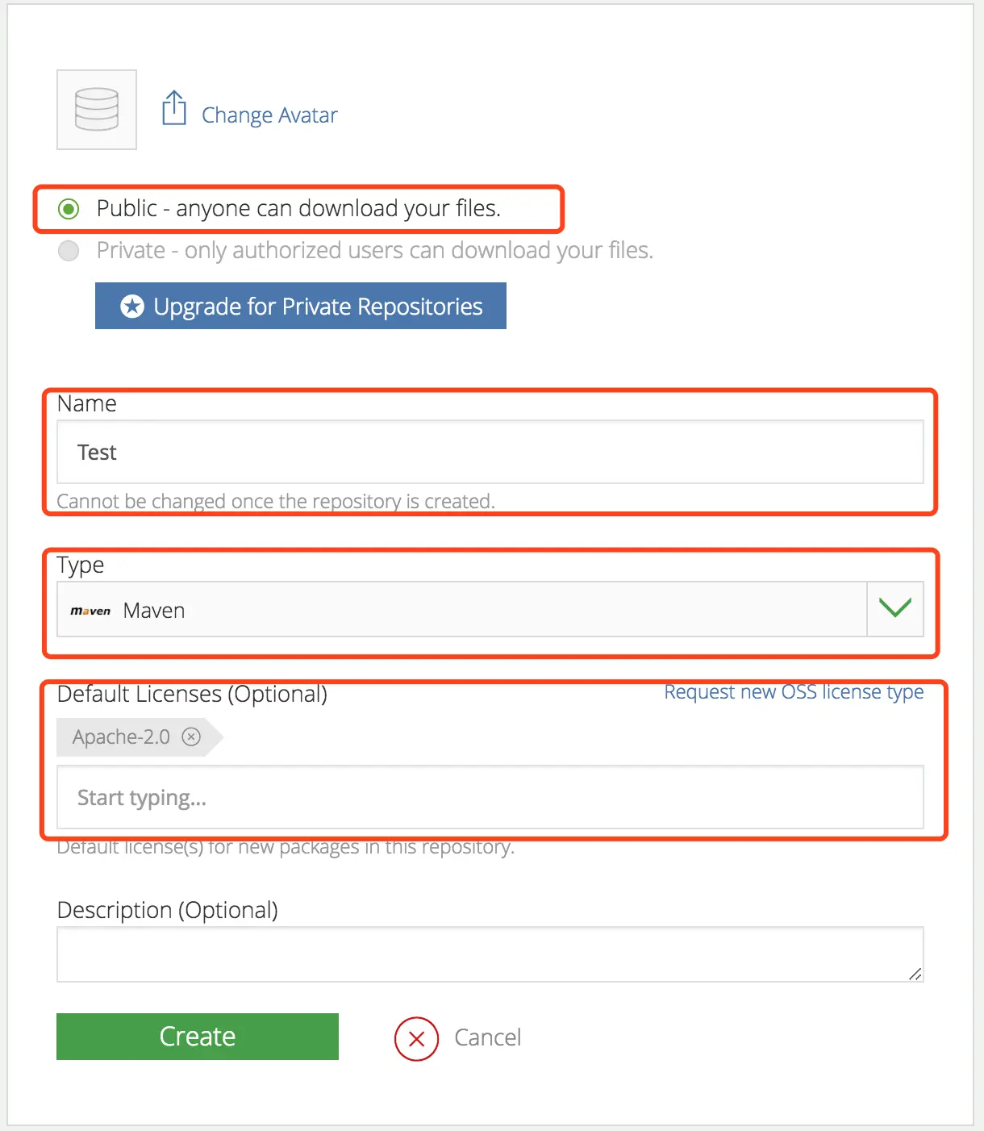
Task: Click the repository avatar database icon
Action: click(96, 109)
